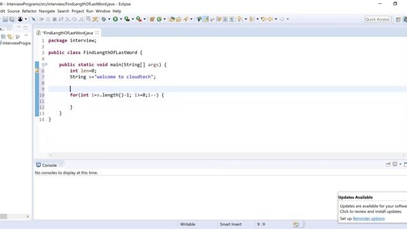407x229 pixels.
Task: Open the dropdown next to Coverage icon
Action: pos(133,19)
